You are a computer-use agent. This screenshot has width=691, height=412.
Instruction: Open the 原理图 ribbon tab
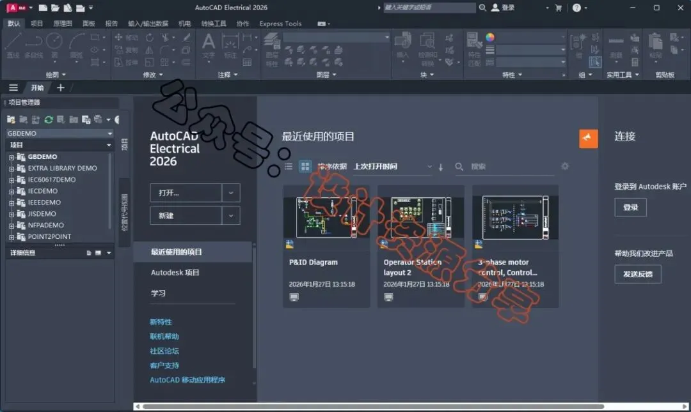pos(63,24)
